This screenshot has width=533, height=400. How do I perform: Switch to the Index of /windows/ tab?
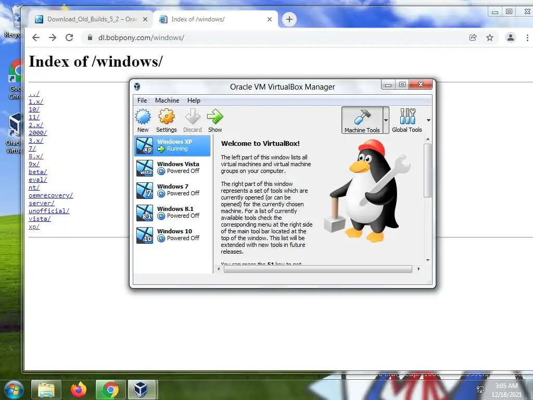coord(215,19)
